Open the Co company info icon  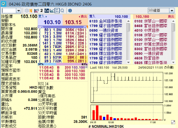coord(47,10)
